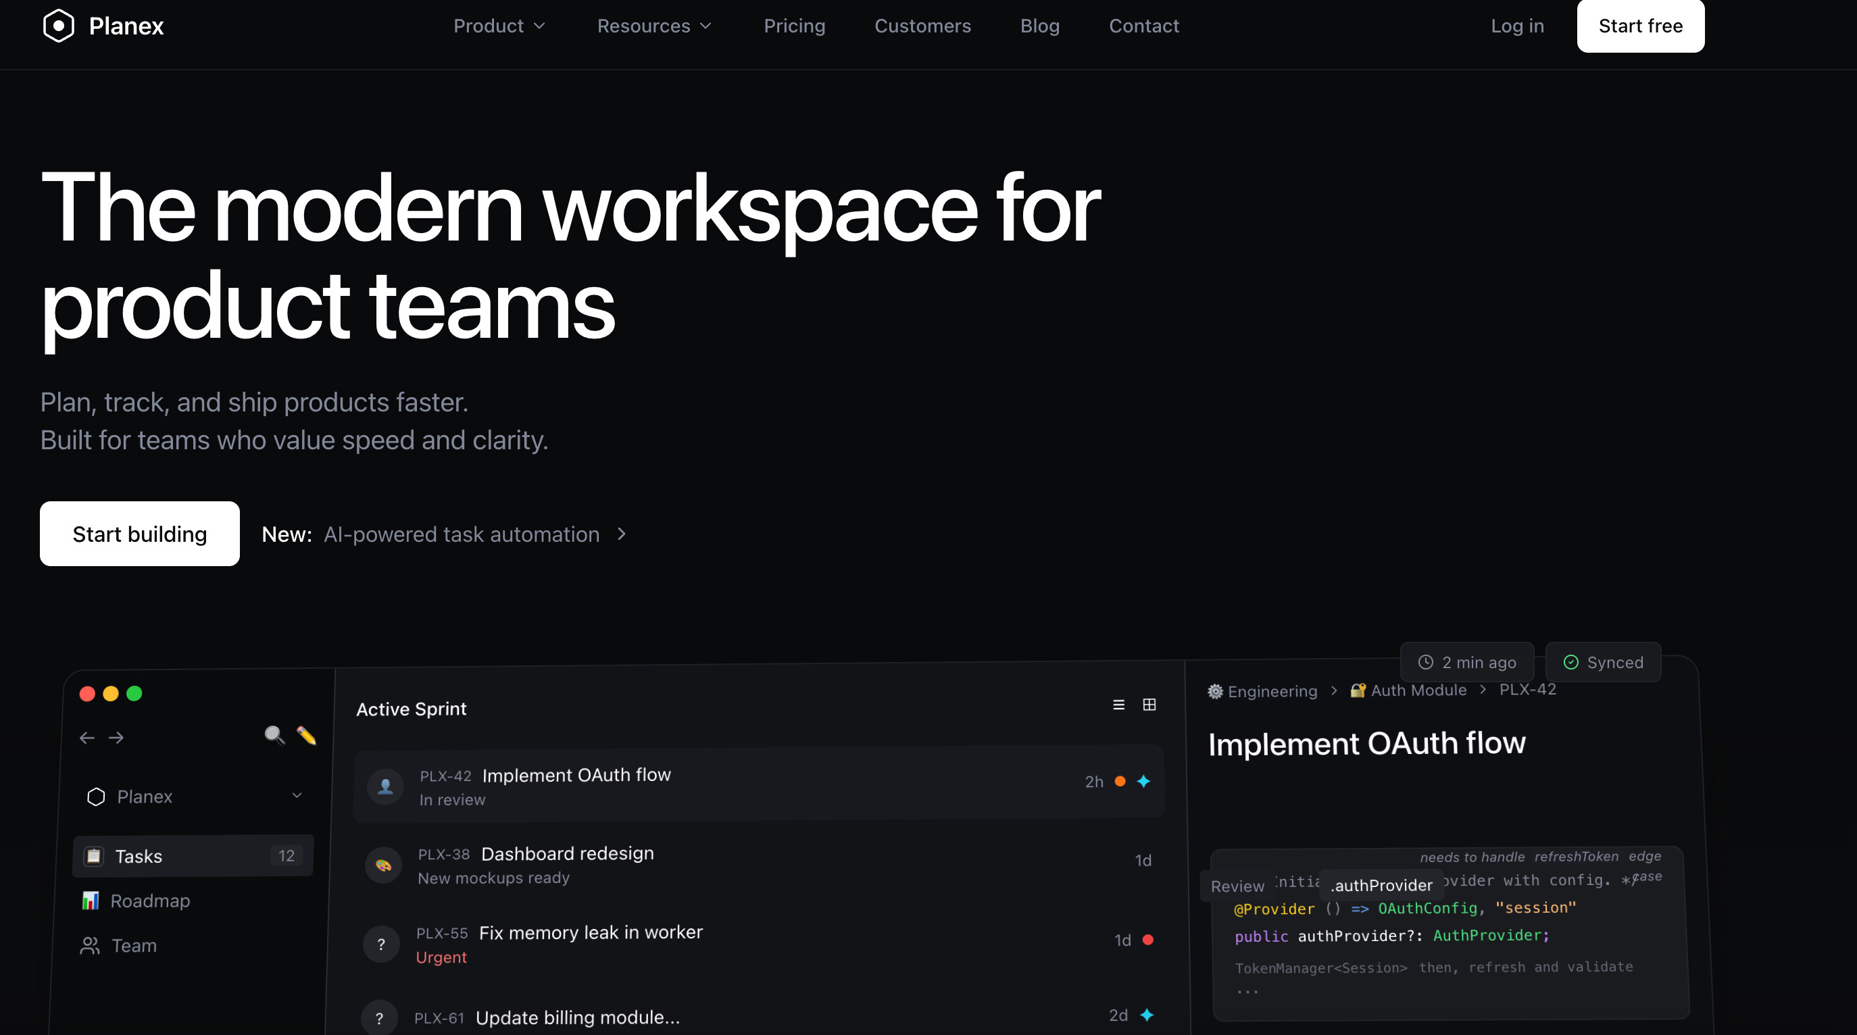Click the Start building button
Viewport: 1857px width, 1035px height.
point(139,533)
